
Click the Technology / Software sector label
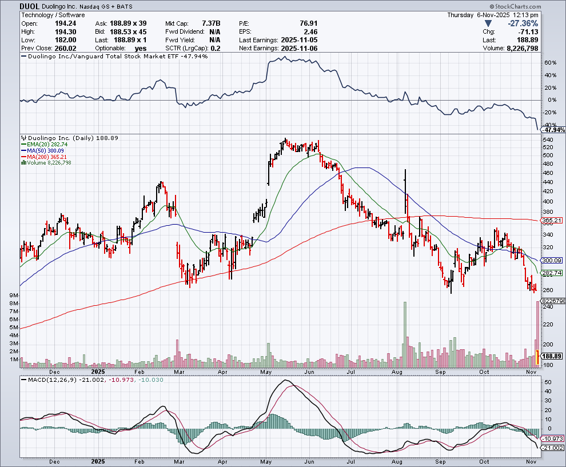coord(53,15)
